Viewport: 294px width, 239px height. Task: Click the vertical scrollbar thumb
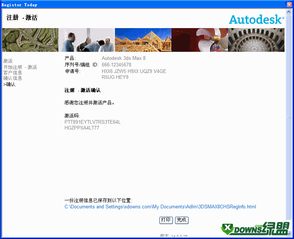pos(289,117)
